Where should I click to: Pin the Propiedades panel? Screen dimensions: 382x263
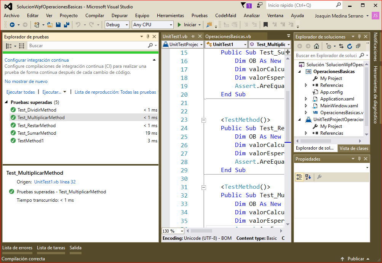click(359, 159)
